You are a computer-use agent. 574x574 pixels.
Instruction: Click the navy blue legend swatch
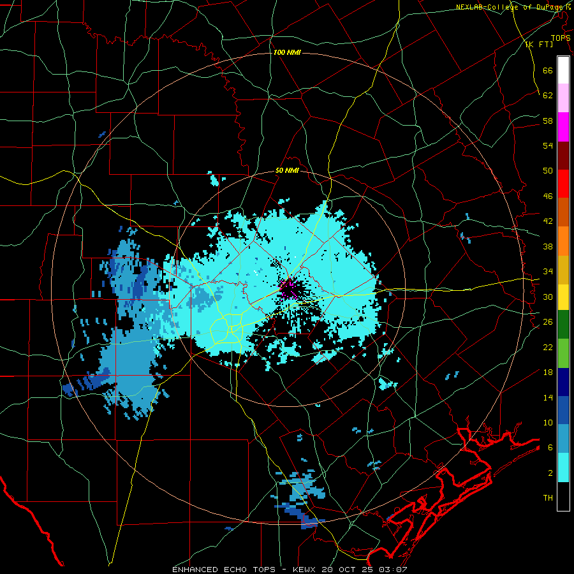[563, 382]
